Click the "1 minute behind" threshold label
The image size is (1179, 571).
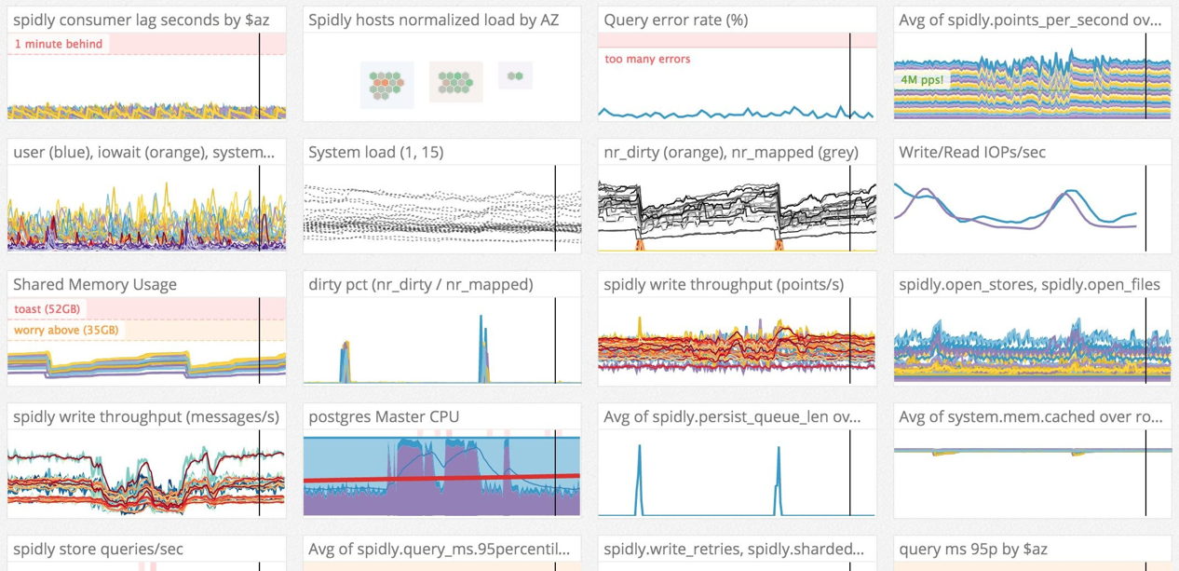tap(59, 44)
